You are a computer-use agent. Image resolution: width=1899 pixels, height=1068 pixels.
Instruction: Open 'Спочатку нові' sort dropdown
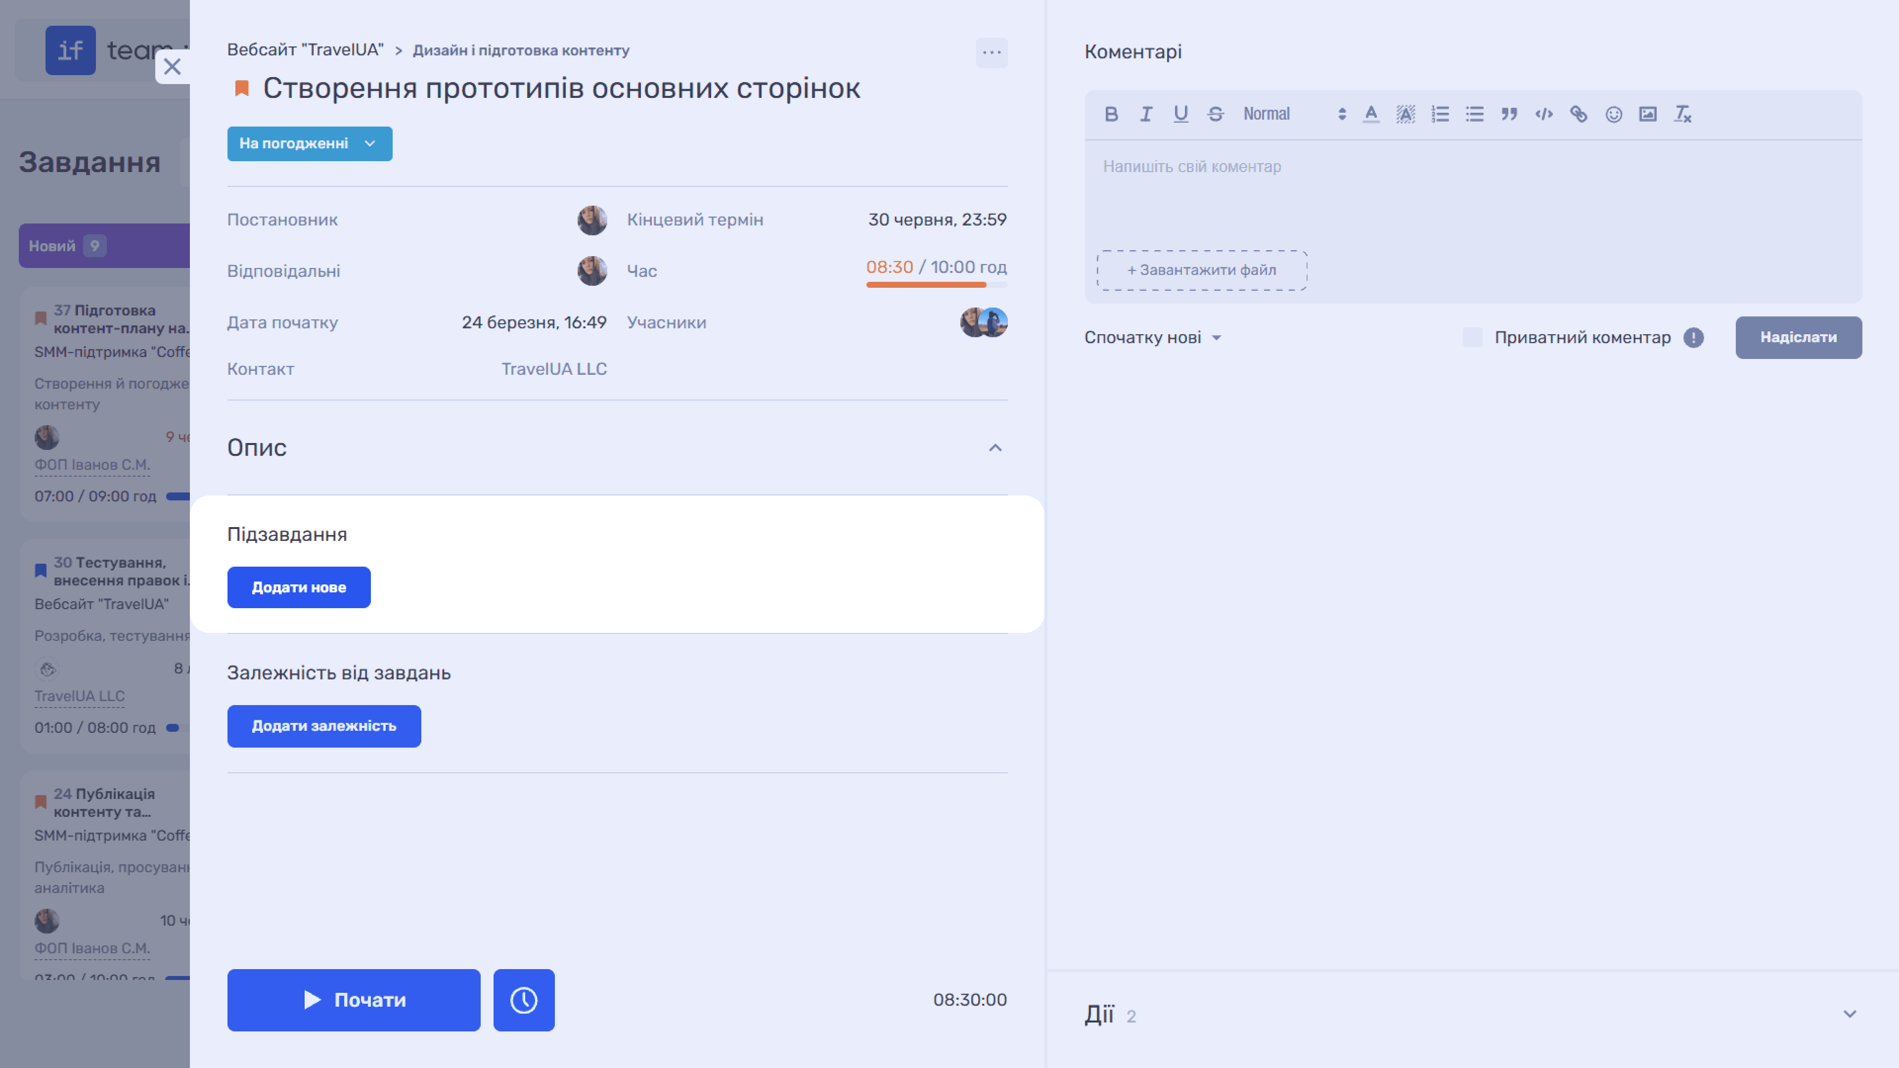pyautogui.click(x=1153, y=338)
